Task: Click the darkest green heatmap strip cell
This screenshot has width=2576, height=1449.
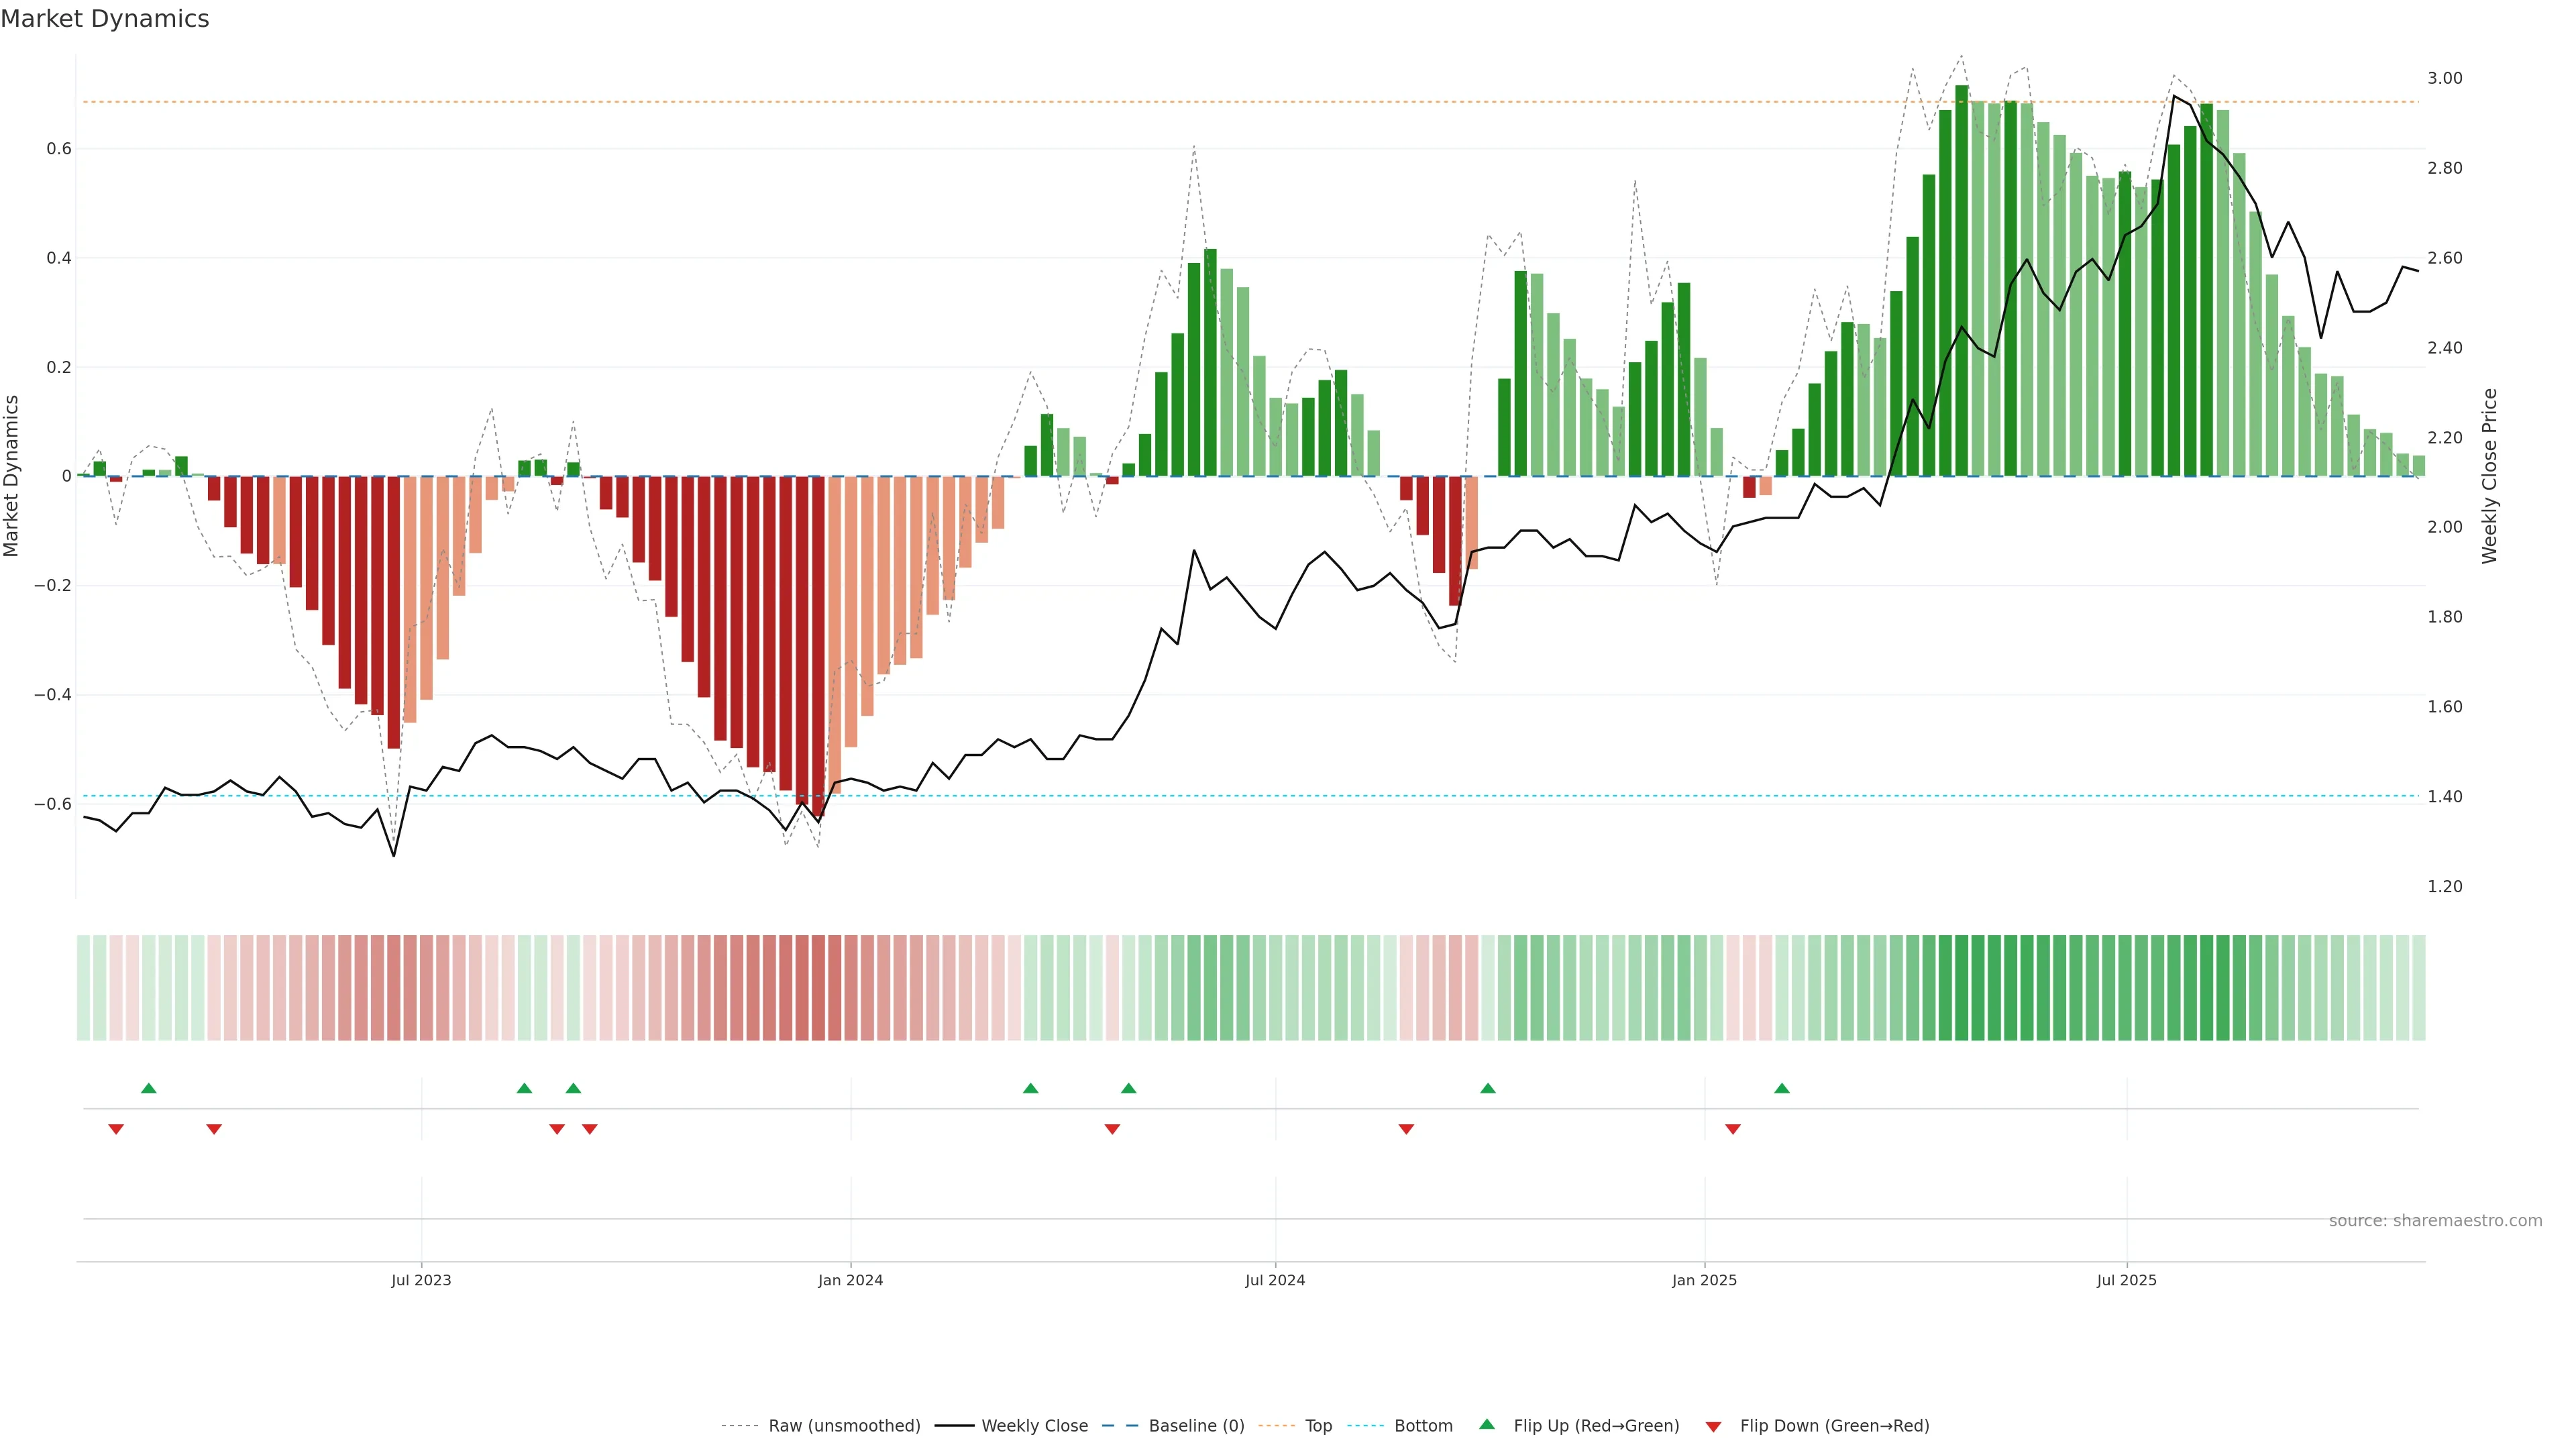Action: click(1962, 987)
